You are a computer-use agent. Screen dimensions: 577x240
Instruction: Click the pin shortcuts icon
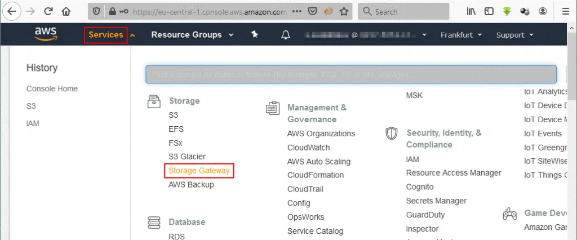click(255, 35)
